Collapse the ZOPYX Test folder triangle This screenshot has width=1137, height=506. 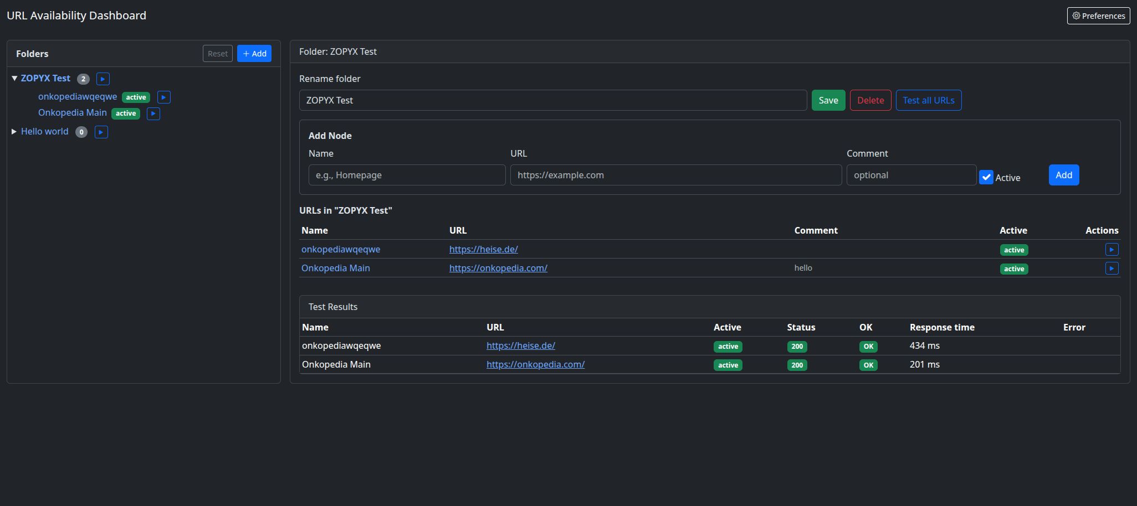(14, 79)
